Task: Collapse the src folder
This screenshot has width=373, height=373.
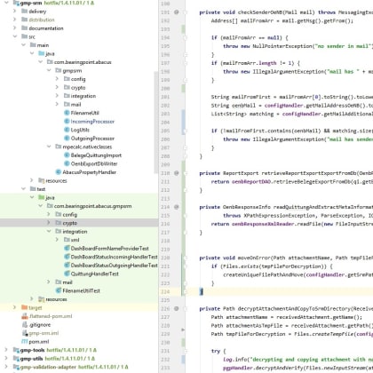Action: pyautogui.click(x=15, y=36)
